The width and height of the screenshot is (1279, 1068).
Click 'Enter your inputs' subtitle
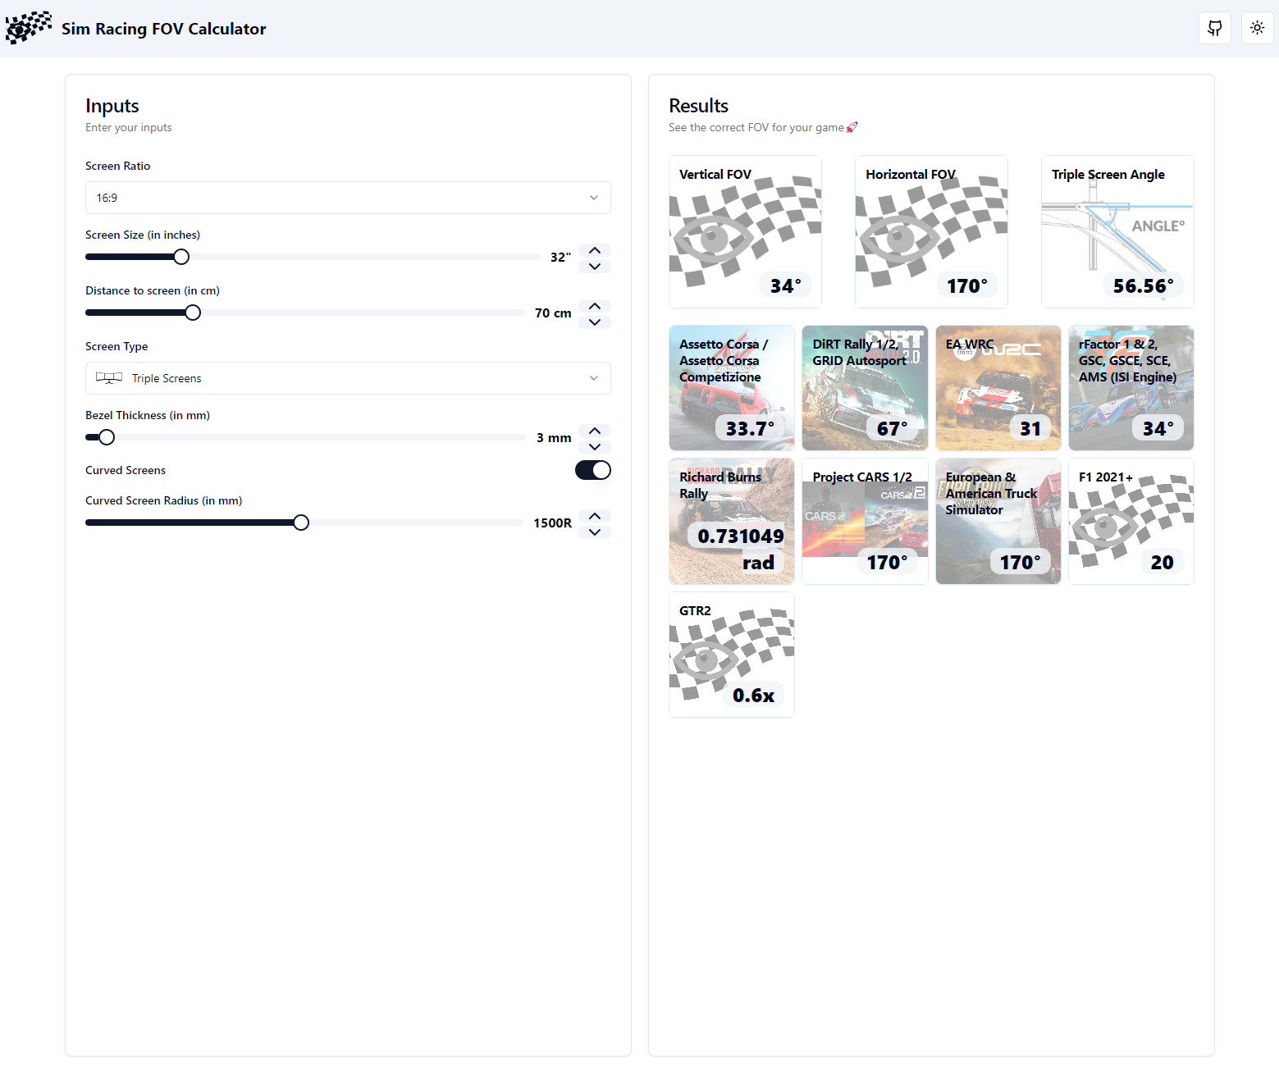[x=129, y=127]
